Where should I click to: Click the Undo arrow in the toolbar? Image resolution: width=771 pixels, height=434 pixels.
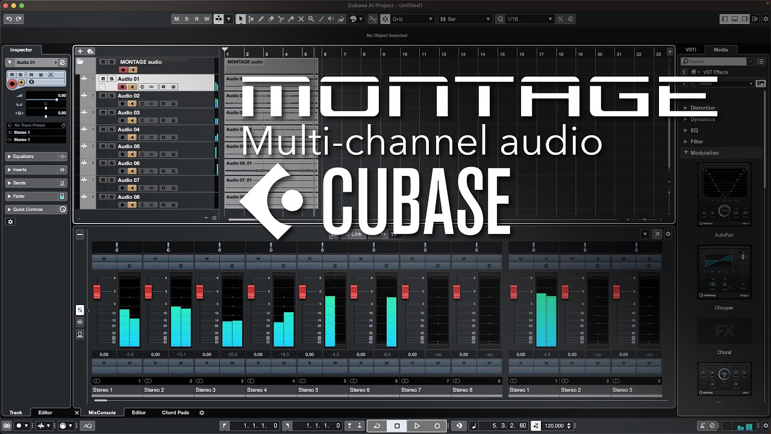pyautogui.click(x=9, y=19)
